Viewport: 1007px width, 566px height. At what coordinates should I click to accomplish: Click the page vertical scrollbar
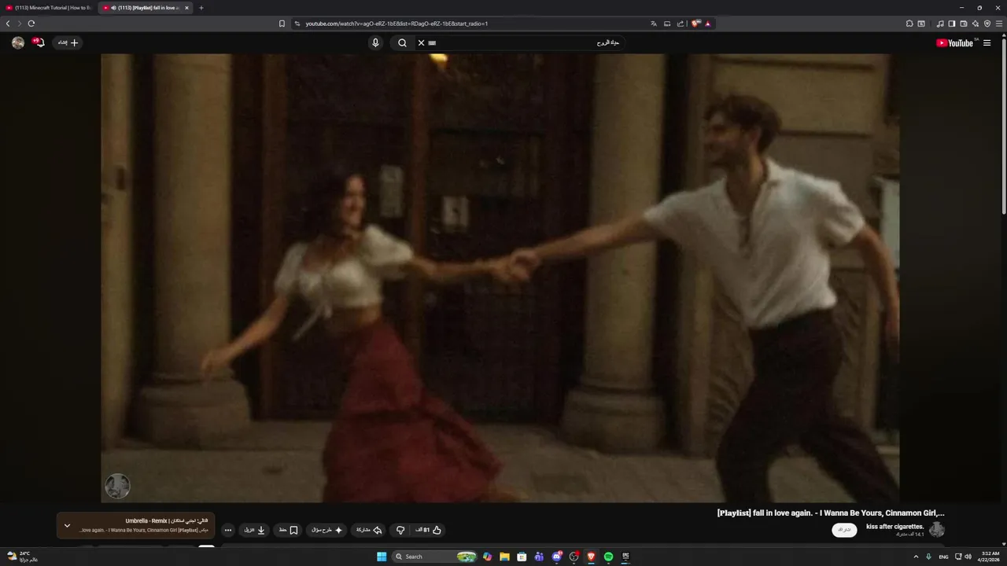1003,126
